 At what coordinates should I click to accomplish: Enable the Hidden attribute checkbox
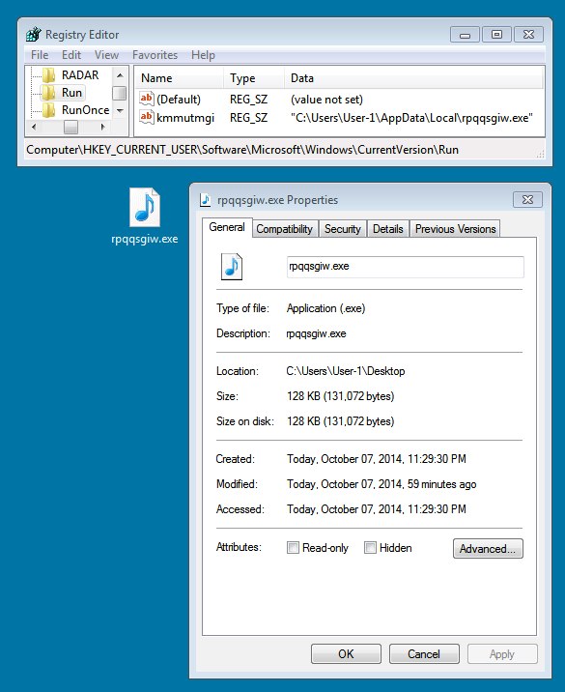point(370,548)
